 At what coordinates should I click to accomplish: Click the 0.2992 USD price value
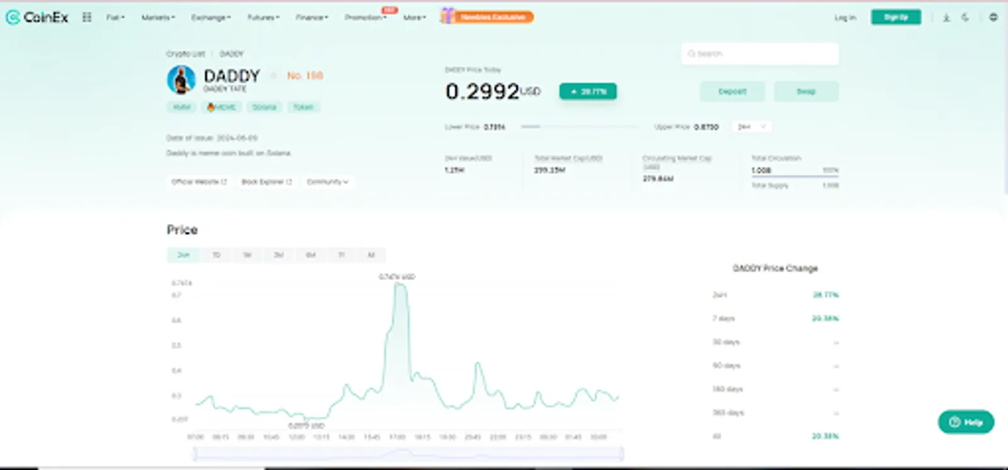493,92
